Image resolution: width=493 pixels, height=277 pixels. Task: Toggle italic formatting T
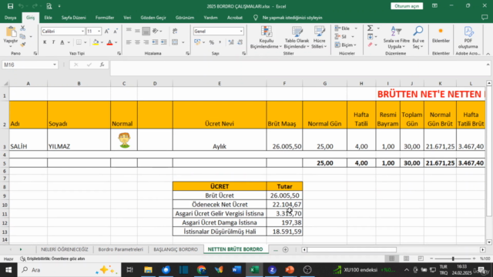(53, 42)
